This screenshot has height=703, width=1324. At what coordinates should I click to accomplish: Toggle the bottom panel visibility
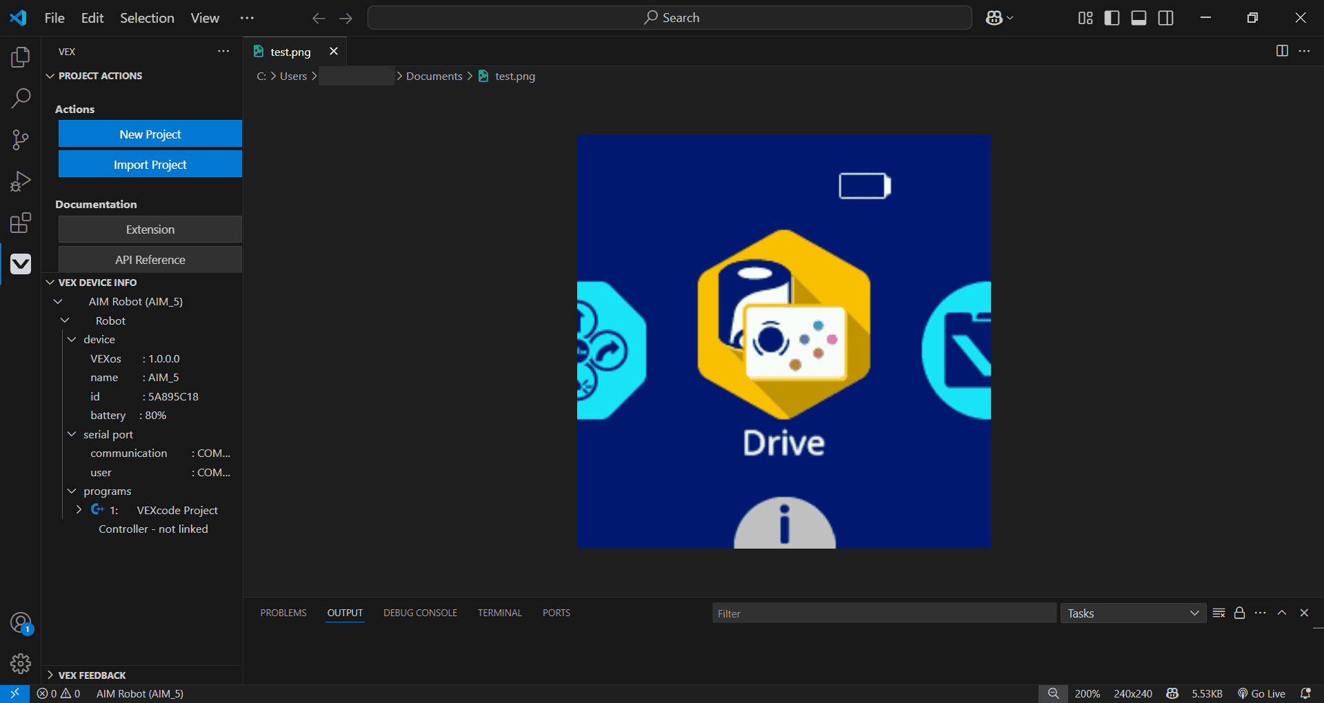(1139, 18)
